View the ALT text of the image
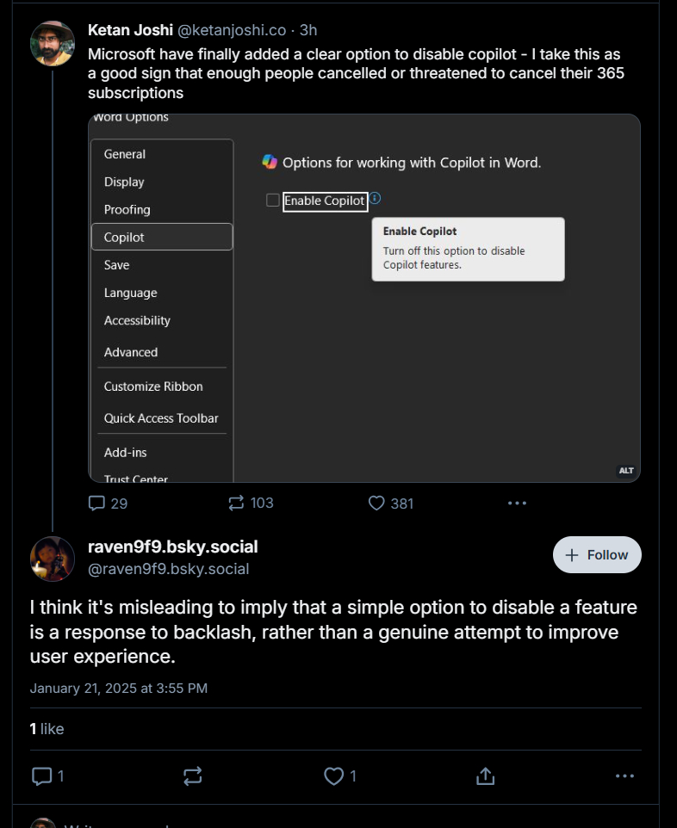 626,471
